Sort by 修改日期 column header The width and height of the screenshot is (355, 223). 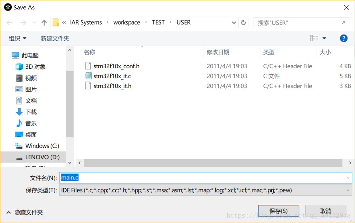click(x=218, y=52)
